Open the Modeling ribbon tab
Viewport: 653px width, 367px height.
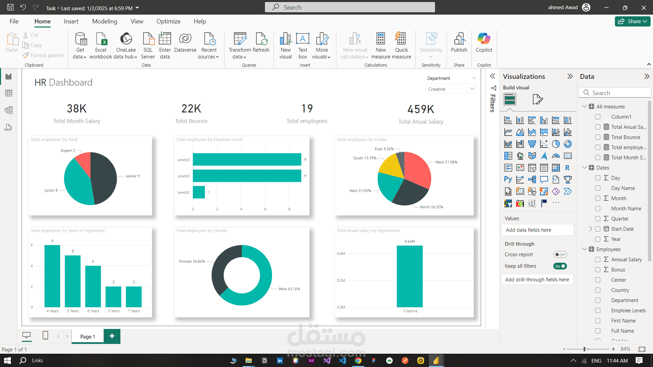click(x=104, y=21)
